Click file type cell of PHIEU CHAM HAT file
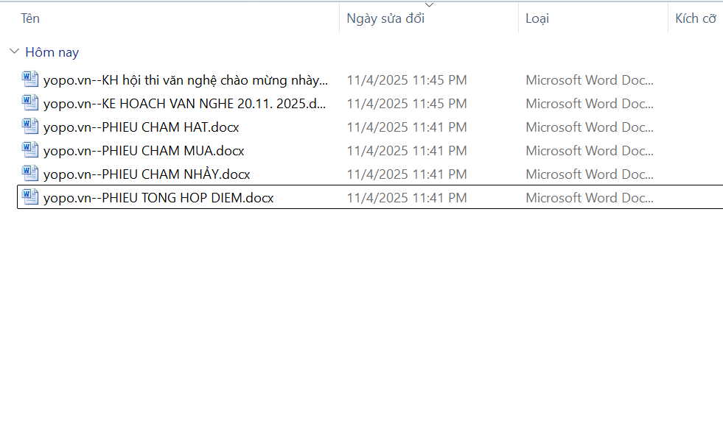723x432 pixels. tap(589, 127)
